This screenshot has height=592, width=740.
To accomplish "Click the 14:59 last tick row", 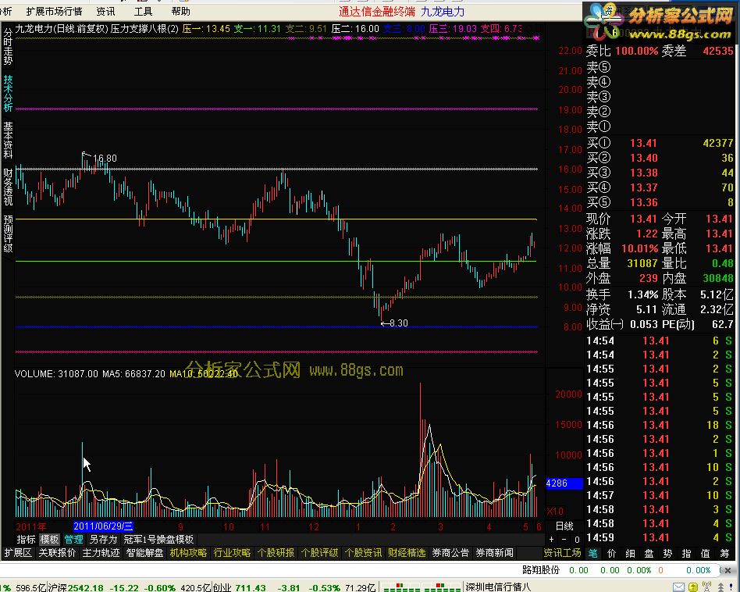I will [660, 537].
